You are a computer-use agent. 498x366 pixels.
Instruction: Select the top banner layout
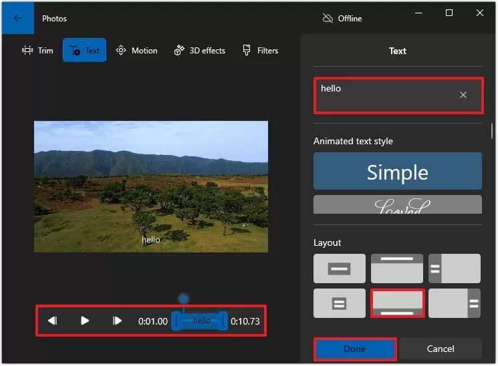coord(396,268)
